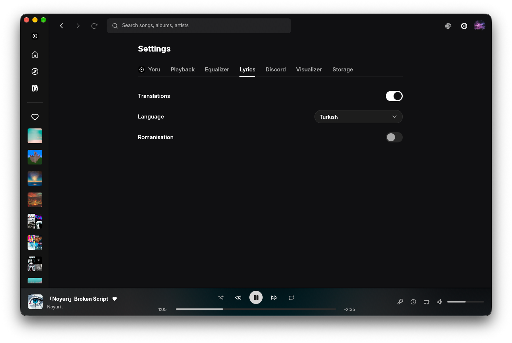This screenshot has width=512, height=343.
Task: Click the spiral icon next to settings gear
Action: point(448,26)
